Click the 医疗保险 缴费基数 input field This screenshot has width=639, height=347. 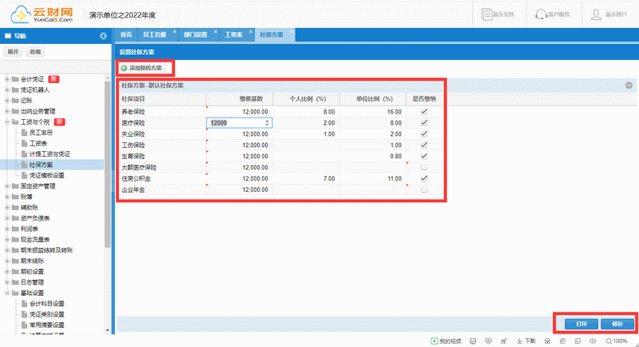click(237, 123)
